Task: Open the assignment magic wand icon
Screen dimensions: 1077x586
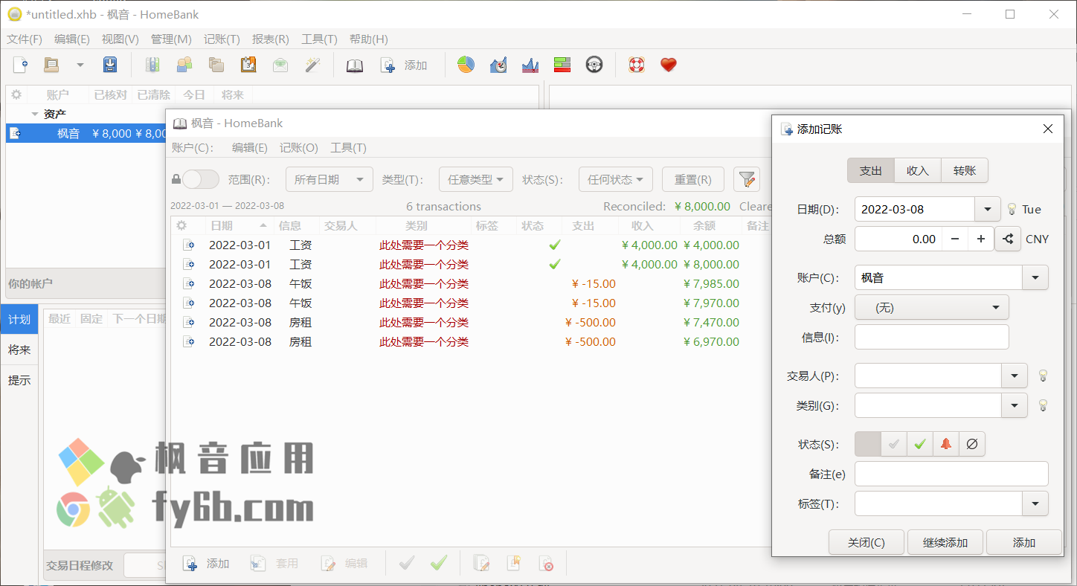Action: (x=312, y=65)
